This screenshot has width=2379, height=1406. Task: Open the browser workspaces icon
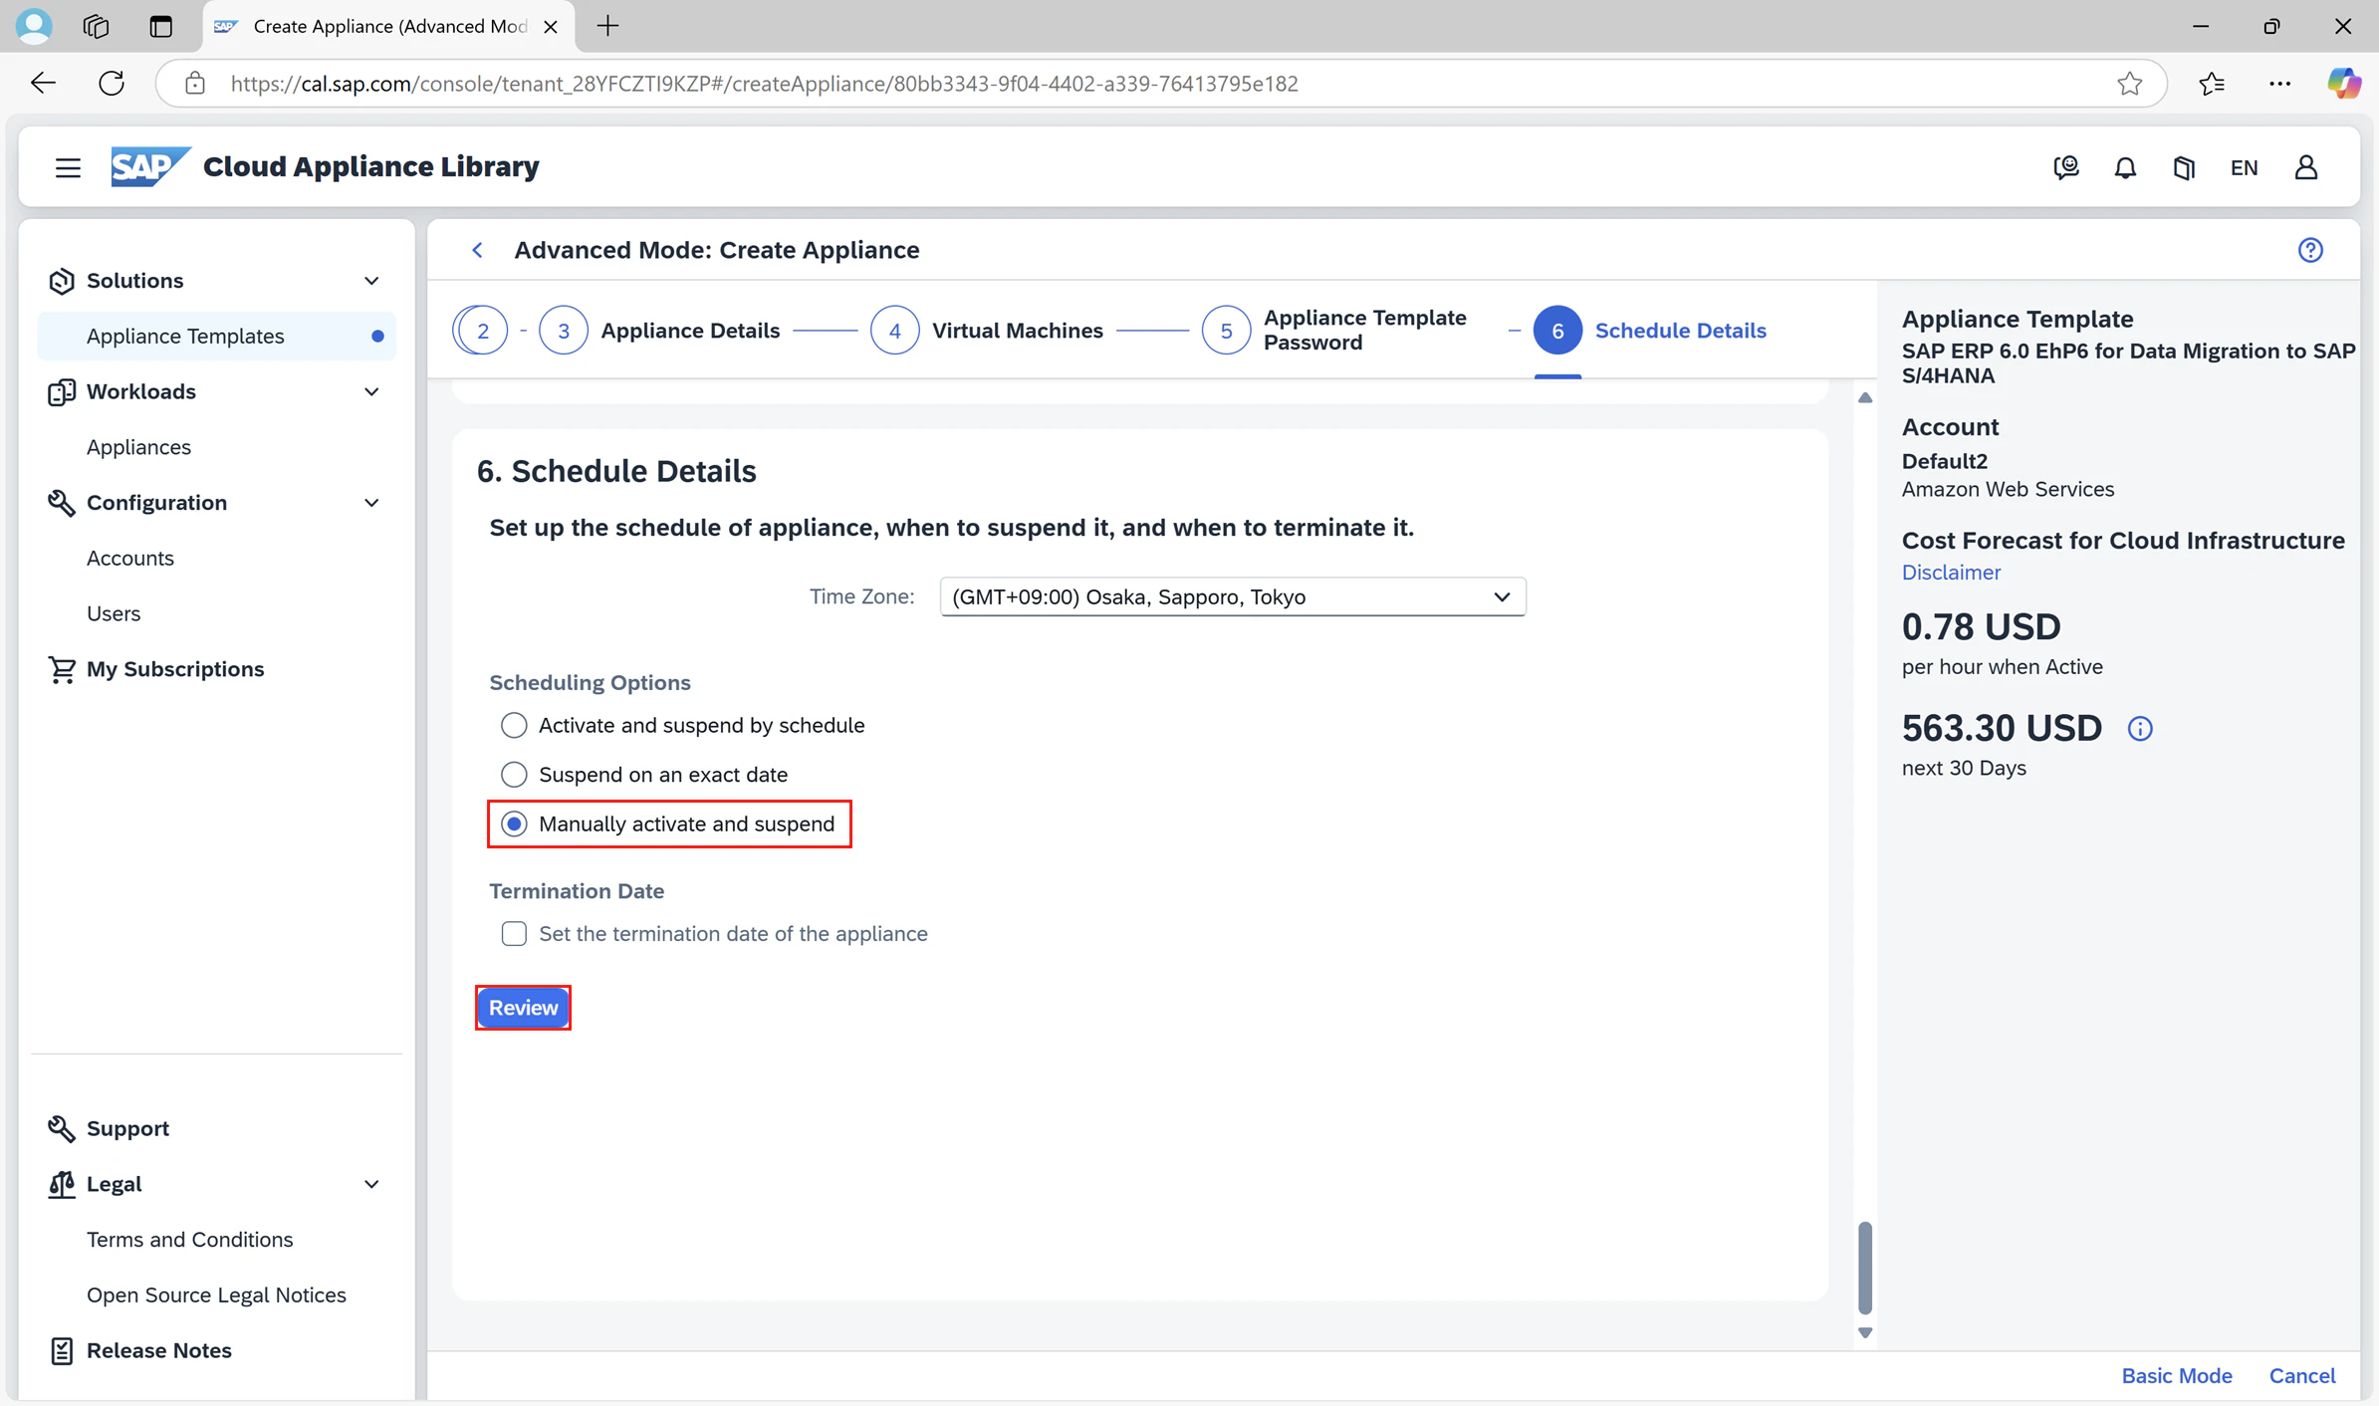click(x=96, y=26)
